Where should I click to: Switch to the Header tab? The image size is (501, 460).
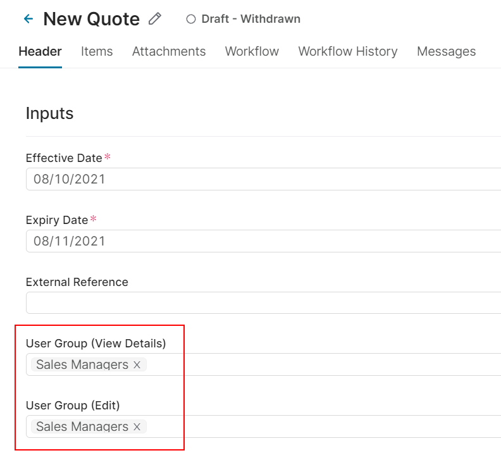click(x=40, y=52)
